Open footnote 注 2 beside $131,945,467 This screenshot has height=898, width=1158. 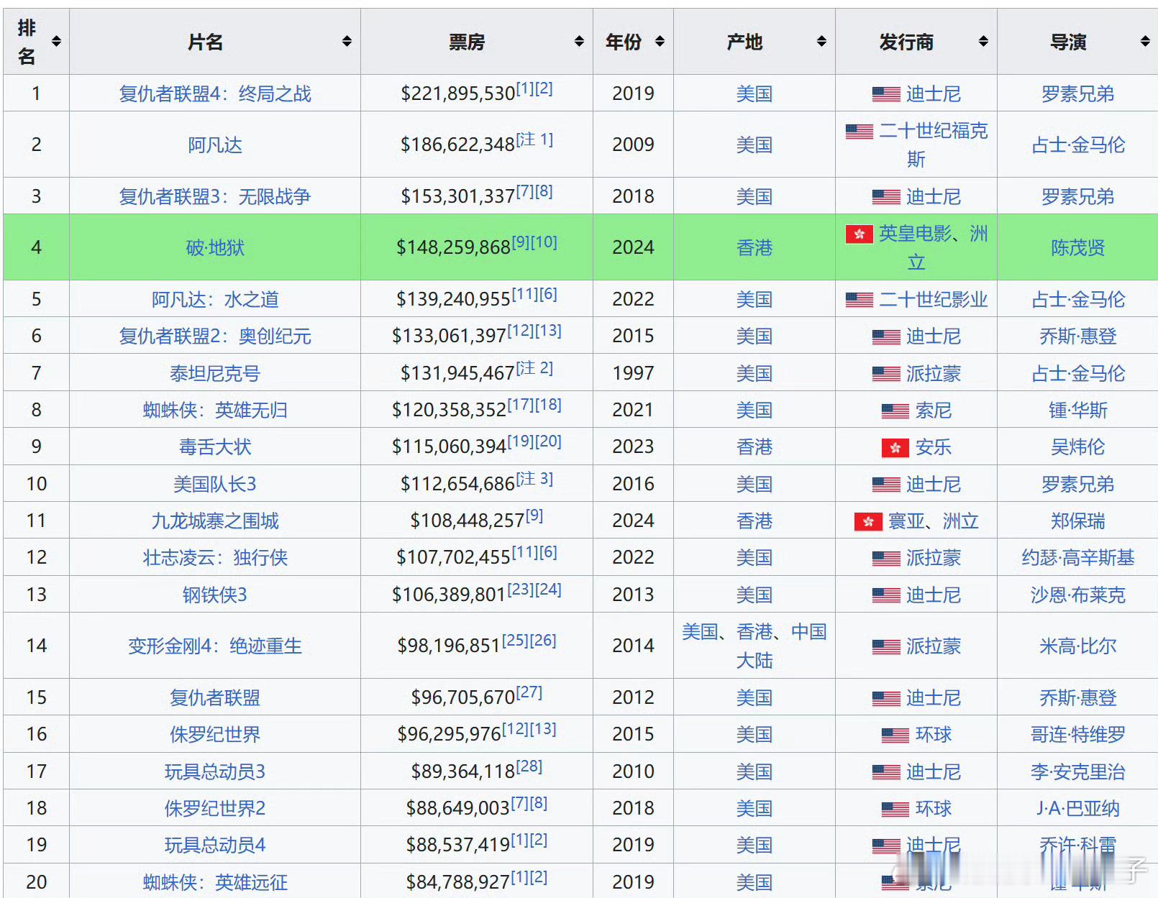[534, 368]
